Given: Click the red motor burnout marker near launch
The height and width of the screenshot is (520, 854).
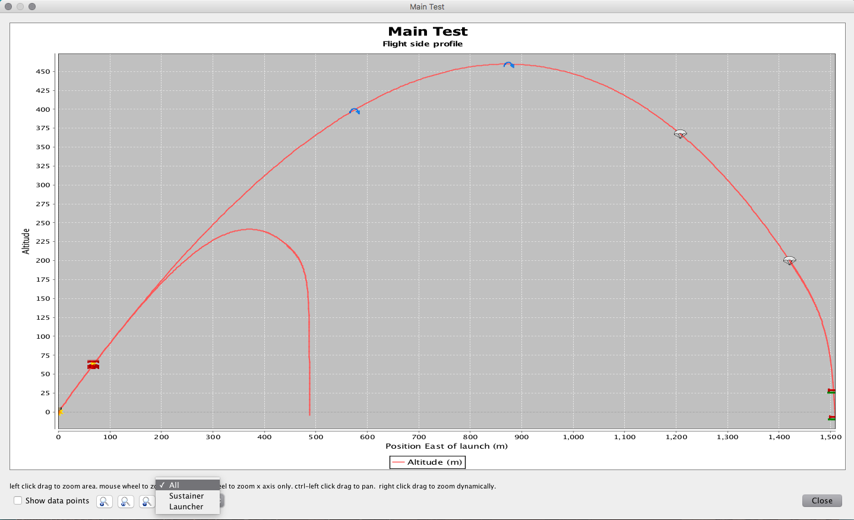Looking at the screenshot, I should [x=93, y=364].
